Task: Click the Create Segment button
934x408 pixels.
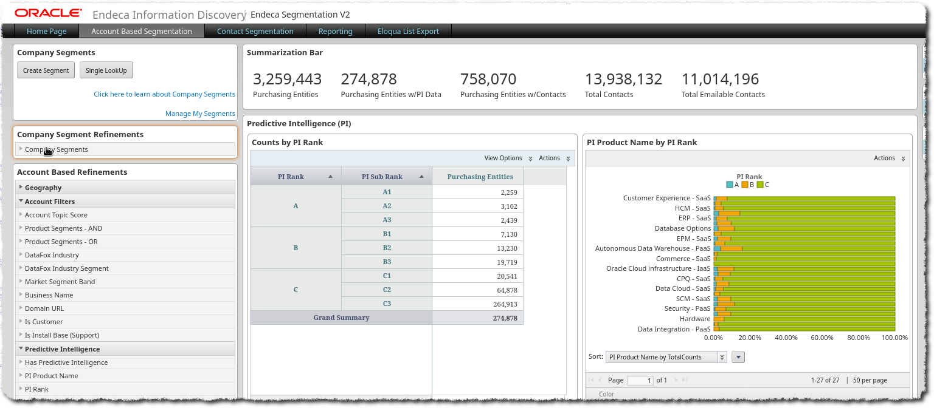Action: click(46, 70)
